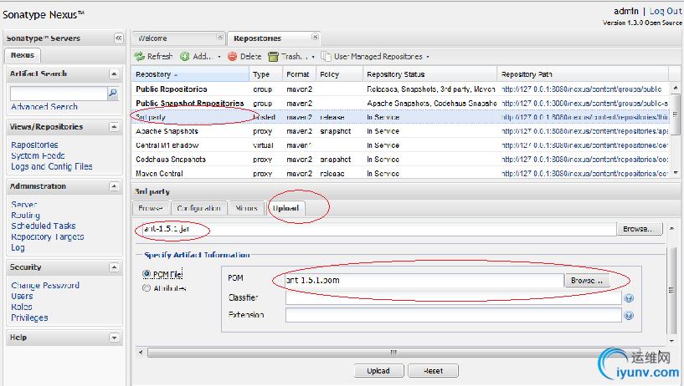Screen dimensions: 684x386
Task: Switch to the Upload tab
Action: 285,208
